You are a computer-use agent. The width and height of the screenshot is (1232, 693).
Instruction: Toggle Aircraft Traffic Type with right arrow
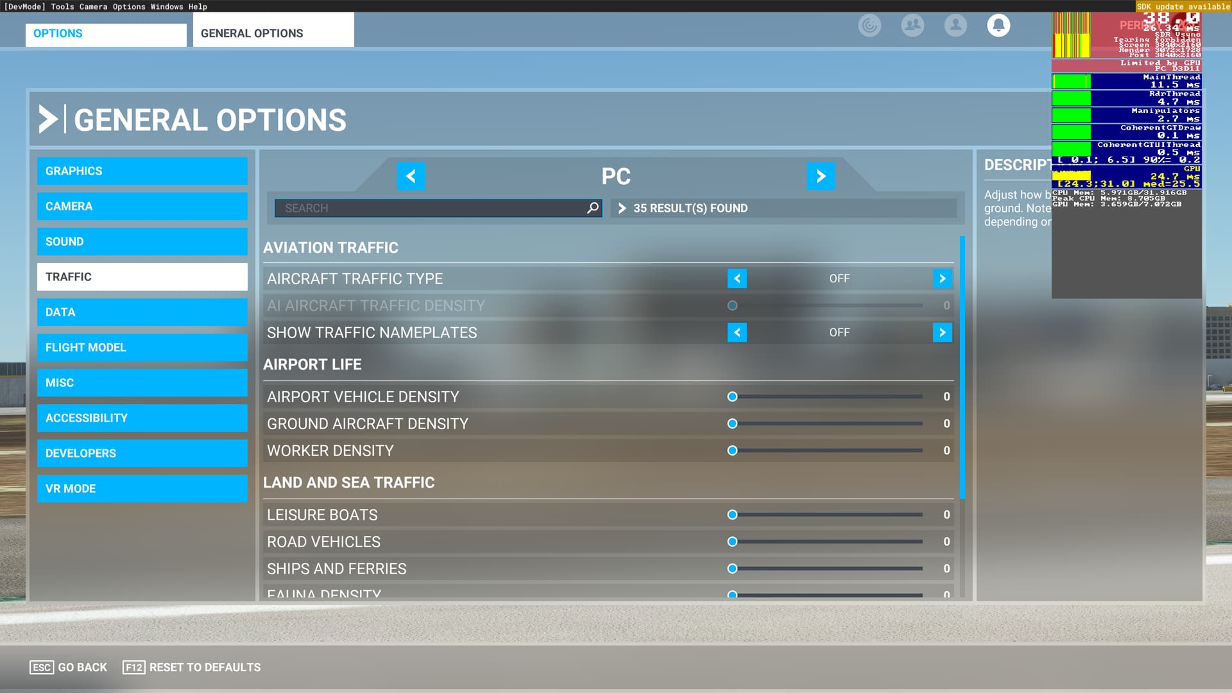942,278
